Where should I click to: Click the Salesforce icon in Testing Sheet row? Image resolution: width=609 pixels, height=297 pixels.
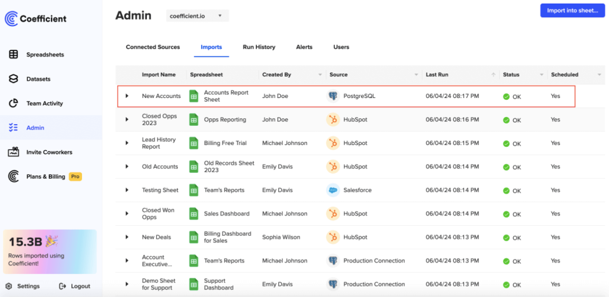point(333,190)
